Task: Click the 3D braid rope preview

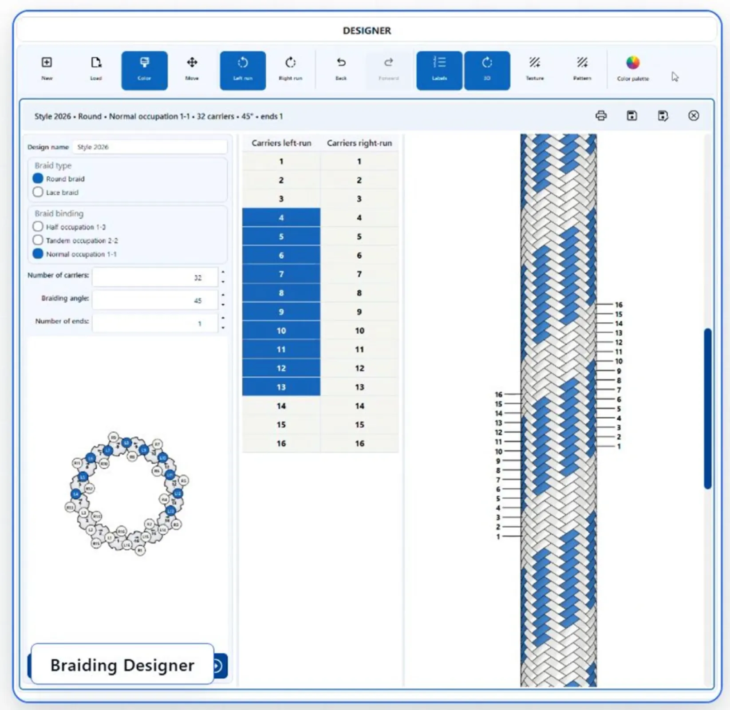Action: click(559, 410)
